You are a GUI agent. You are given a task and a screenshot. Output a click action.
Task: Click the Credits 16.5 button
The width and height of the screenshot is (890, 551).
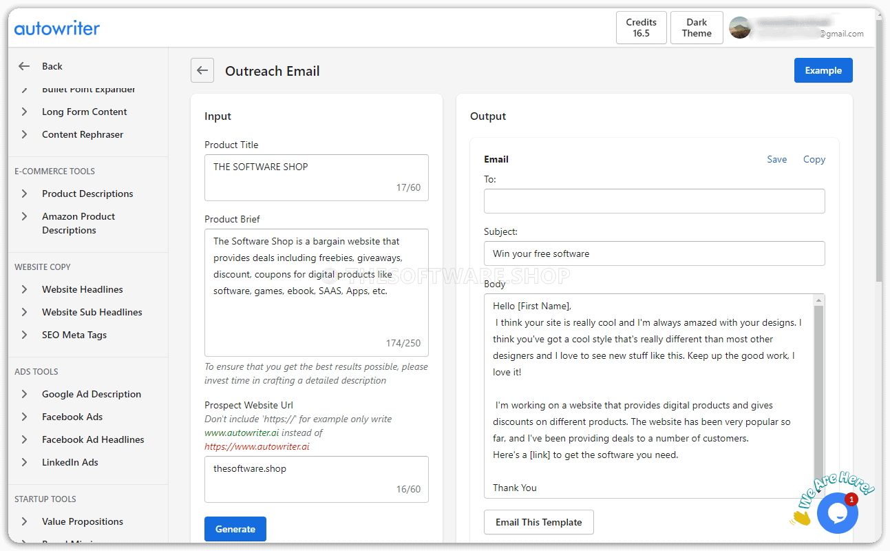(x=641, y=28)
